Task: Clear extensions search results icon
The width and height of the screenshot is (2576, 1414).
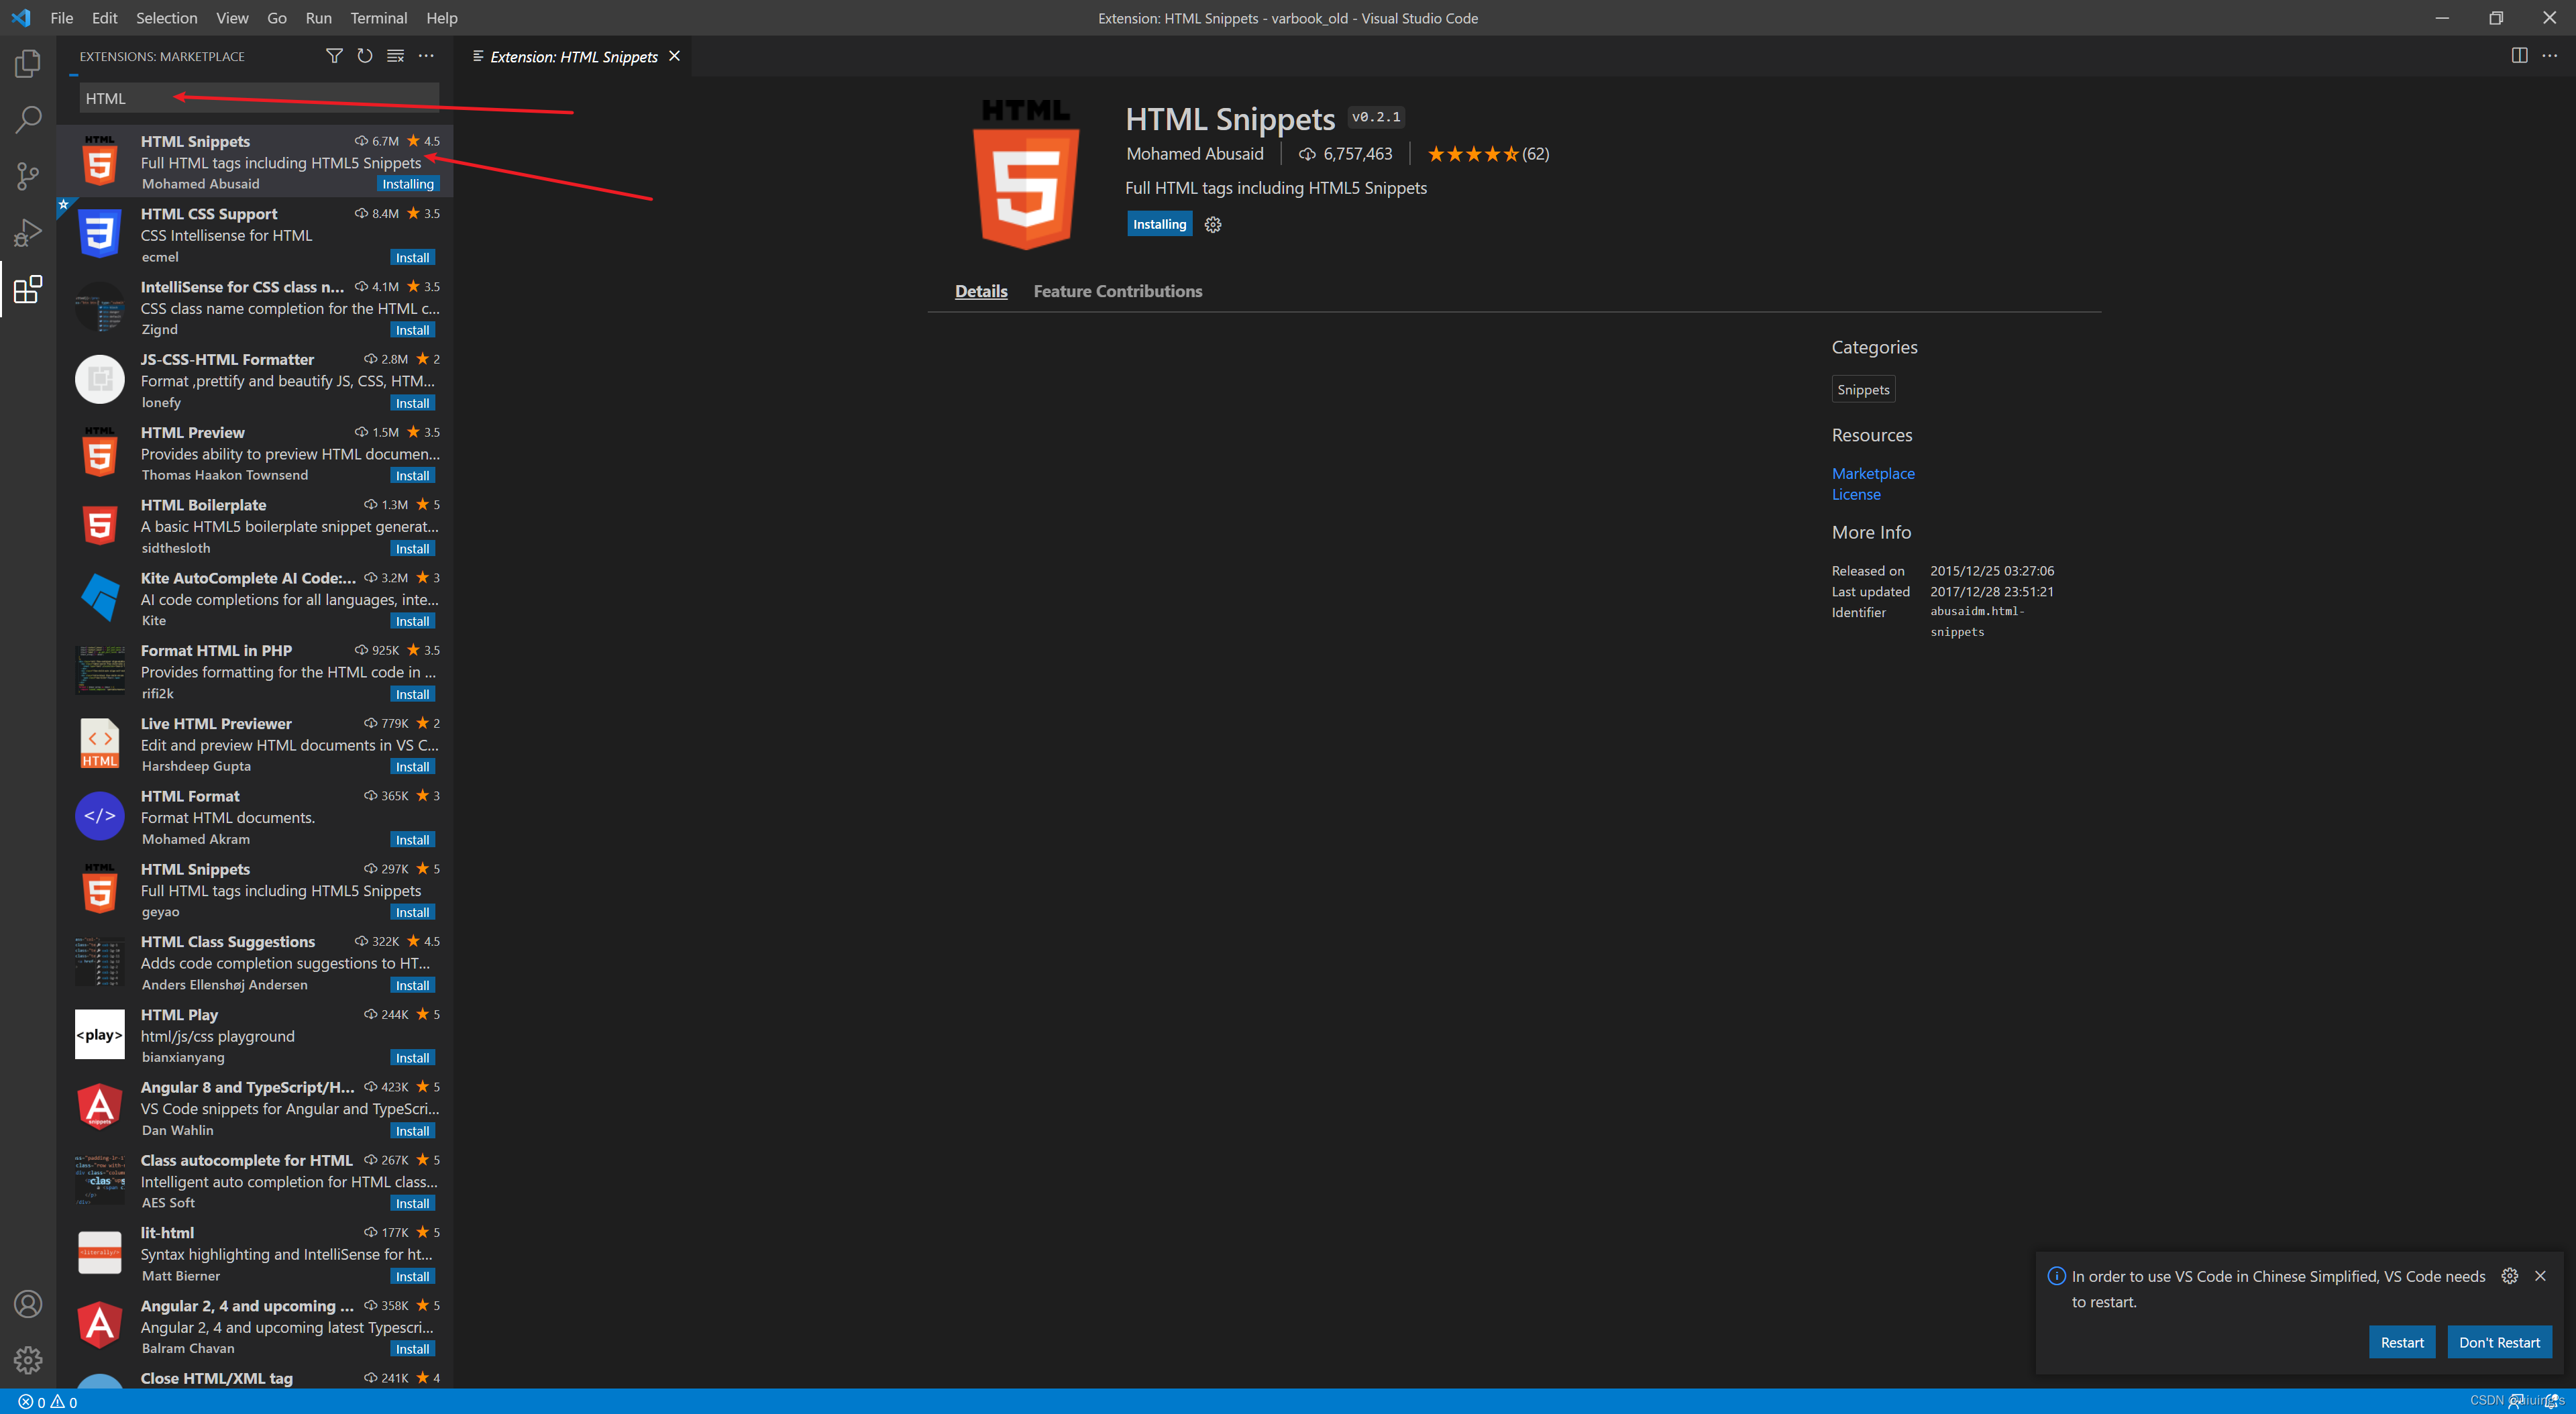Action: pos(396,56)
